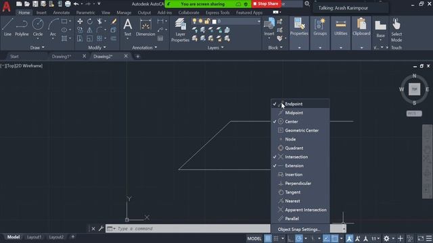
Task: Select the Line drawing tool
Action: pos(7,27)
